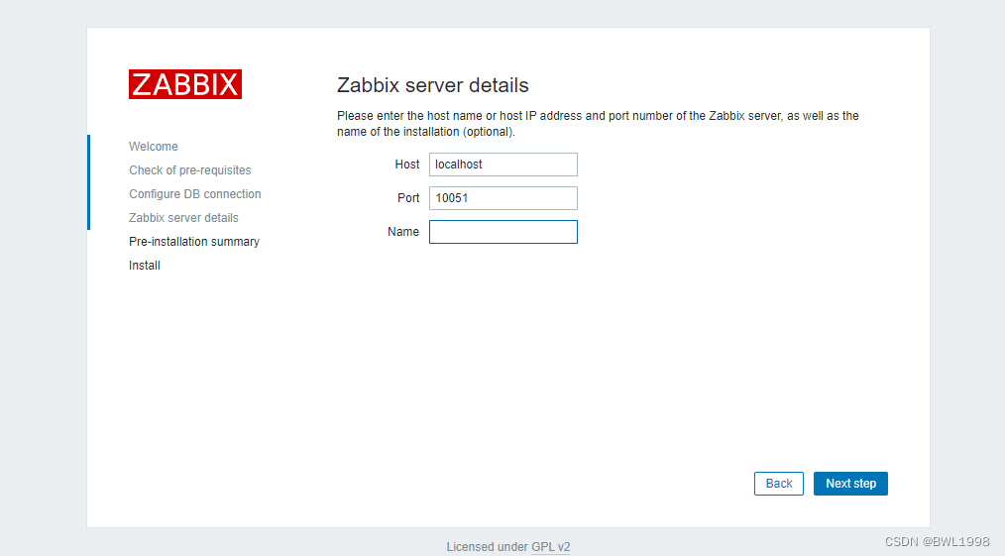1005x556 pixels.
Task: Click the ZABBIX logo
Action: tap(185, 84)
